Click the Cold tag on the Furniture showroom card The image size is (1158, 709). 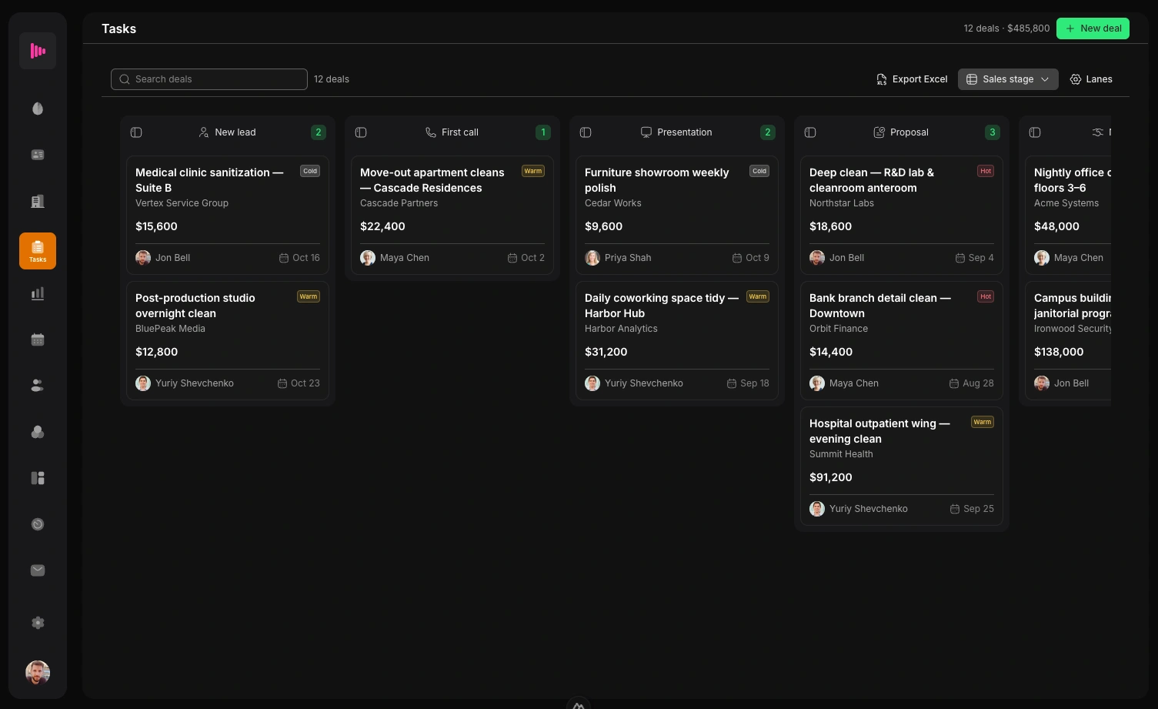tap(759, 171)
